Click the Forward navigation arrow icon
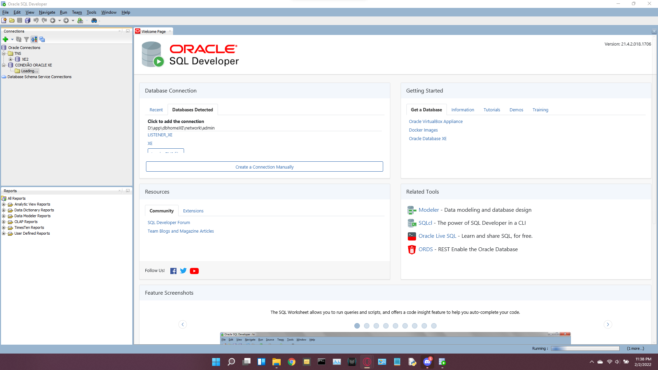This screenshot has width=658, height=370. 66,21
